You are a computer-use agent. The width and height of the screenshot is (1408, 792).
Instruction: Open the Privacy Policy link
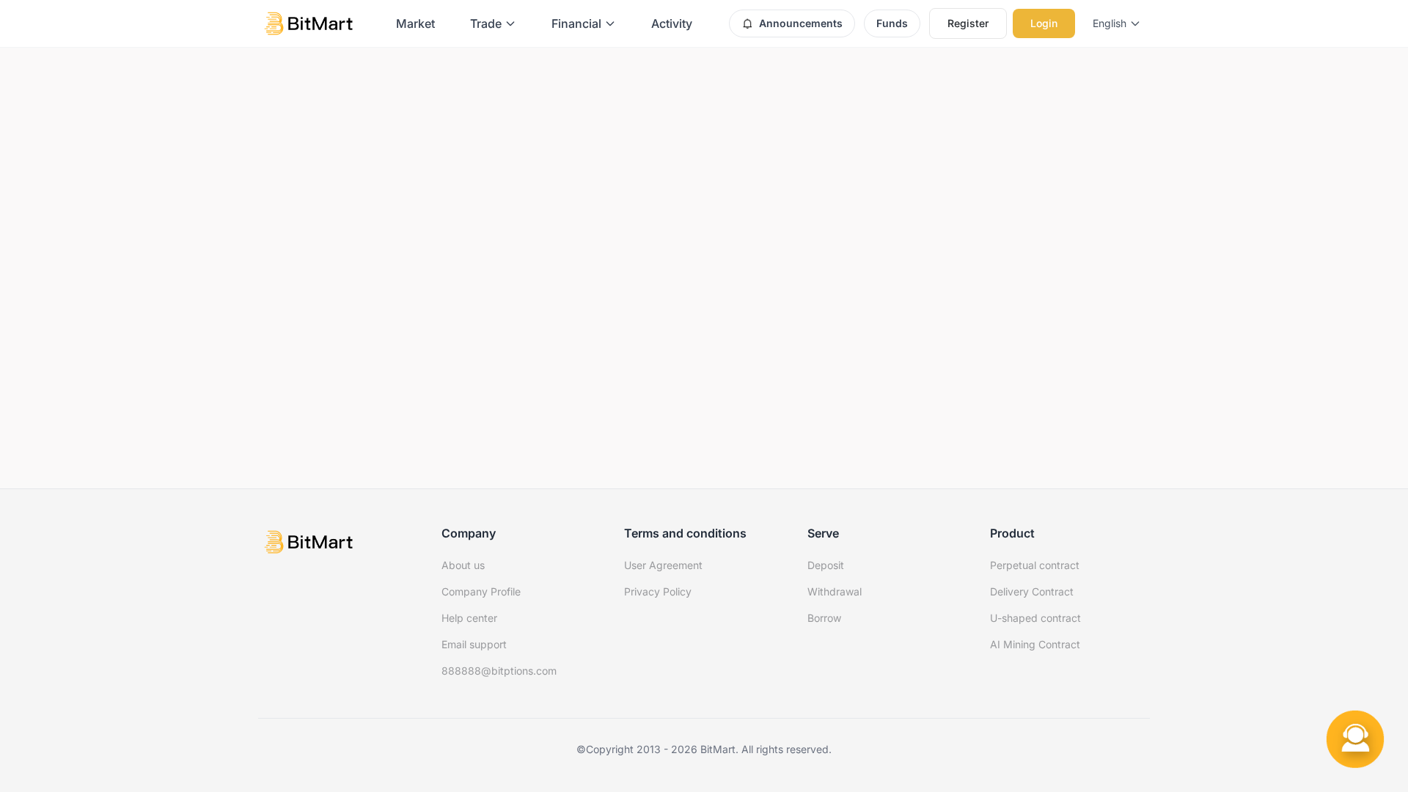[658, 592]
